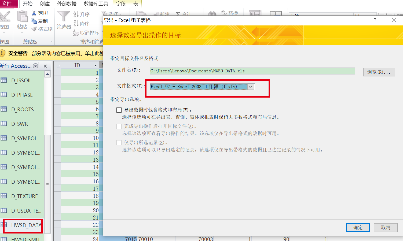403x241 pixels.
Task: Open the 文件格式 dropdown list
Action: (x=251, y=87)
